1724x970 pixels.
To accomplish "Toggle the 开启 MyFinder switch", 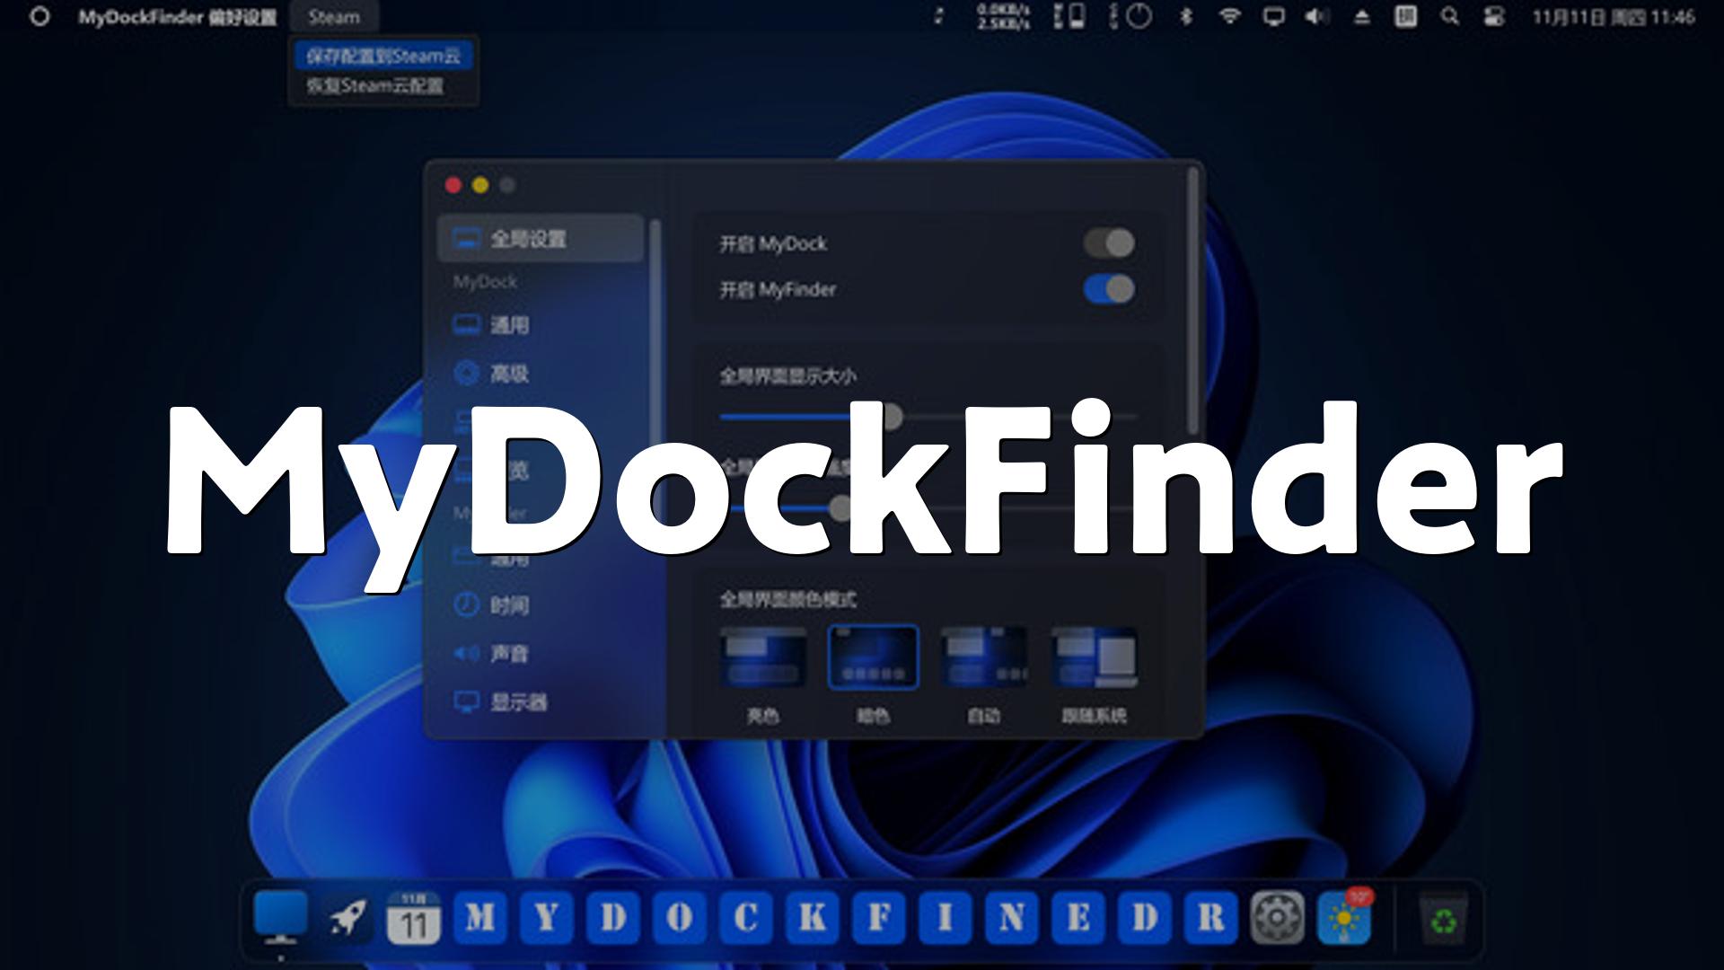I will coord(1109,289).
